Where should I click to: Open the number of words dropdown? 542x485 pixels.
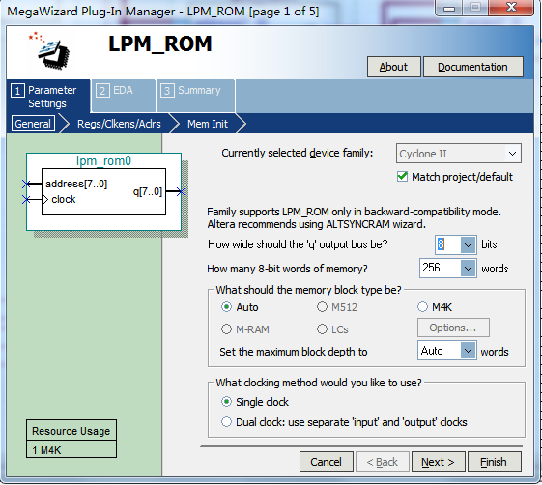tap(468, 269)
